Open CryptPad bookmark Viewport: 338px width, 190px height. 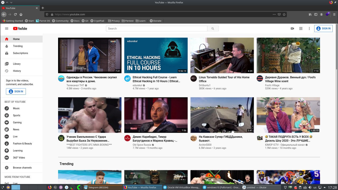click(x=97, y=21)
